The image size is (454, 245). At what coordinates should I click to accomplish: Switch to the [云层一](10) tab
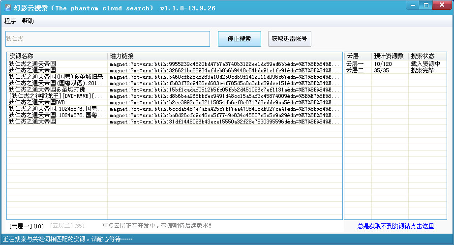27,226
